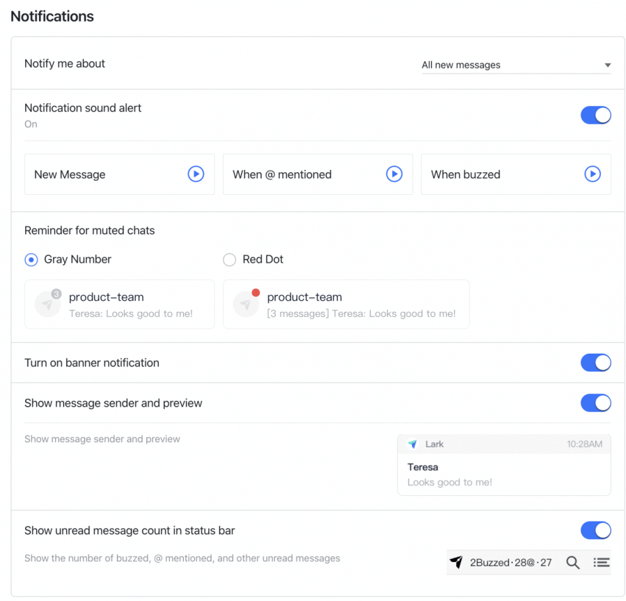Click the New Message sound card

click(x=104, y=174)
